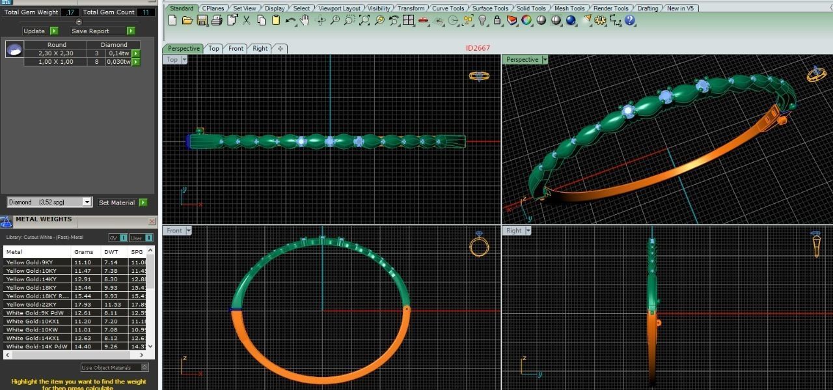Click the round diamond gem thumbnail

pos(14,49)
